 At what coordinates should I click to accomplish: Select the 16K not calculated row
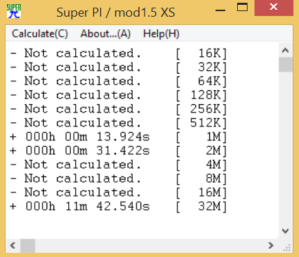(x=119, y=53)
